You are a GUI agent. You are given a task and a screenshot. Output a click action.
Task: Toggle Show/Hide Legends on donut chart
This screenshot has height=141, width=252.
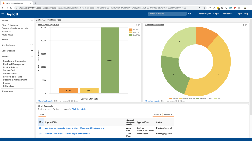[x=152, y=101]
